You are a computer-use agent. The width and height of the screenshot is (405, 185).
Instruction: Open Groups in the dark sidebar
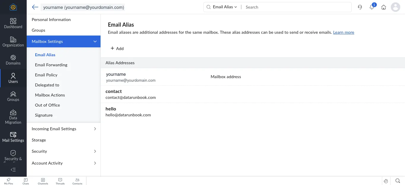(13, 96)
